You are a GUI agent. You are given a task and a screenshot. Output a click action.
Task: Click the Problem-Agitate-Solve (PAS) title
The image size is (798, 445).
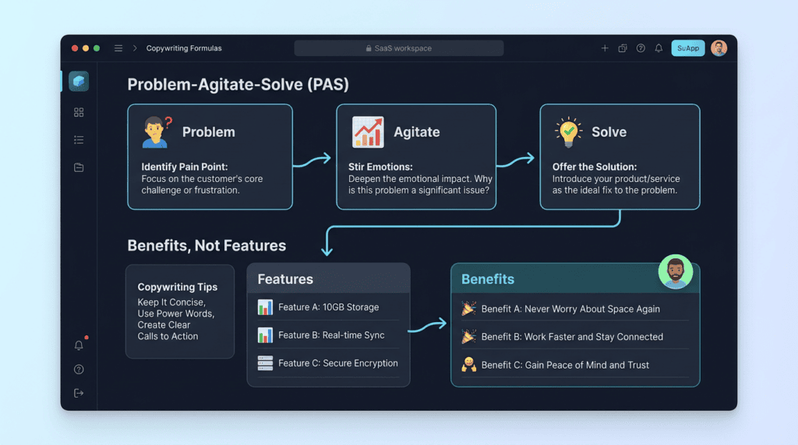[238, 84]
